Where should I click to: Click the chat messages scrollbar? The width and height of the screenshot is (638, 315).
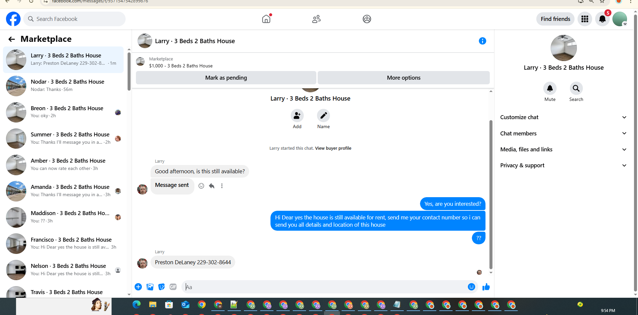[491, 195]
